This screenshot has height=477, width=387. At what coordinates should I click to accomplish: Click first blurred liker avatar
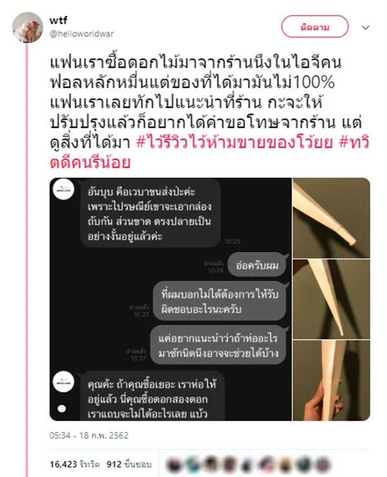pos(175,465)
